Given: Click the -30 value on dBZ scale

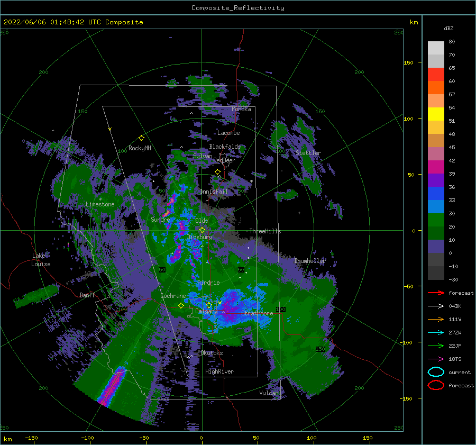Looking at the screenshot, I should point(453,279).
